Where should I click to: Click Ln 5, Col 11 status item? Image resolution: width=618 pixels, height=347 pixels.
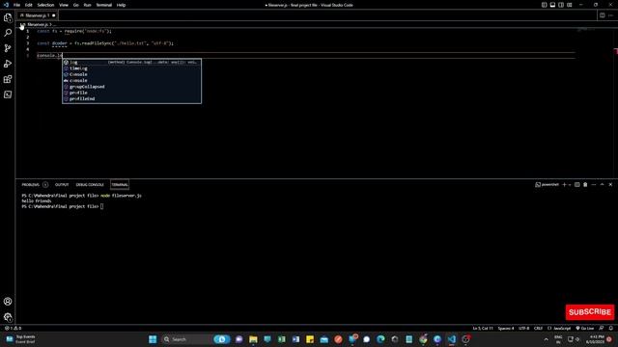point(483,328)
